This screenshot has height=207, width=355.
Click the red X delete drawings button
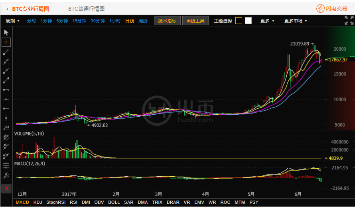click(6, 188)
